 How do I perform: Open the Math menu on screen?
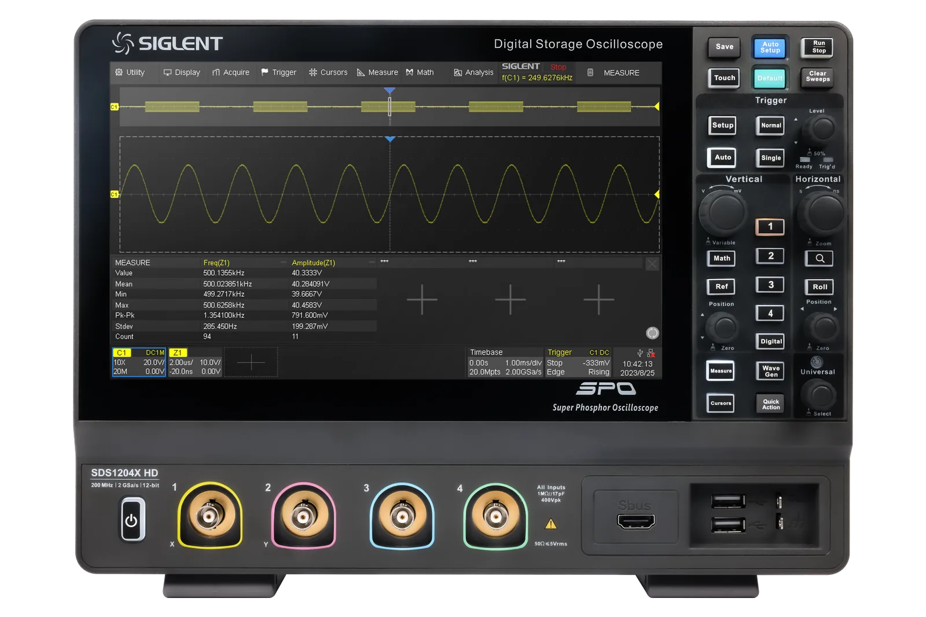420,72
